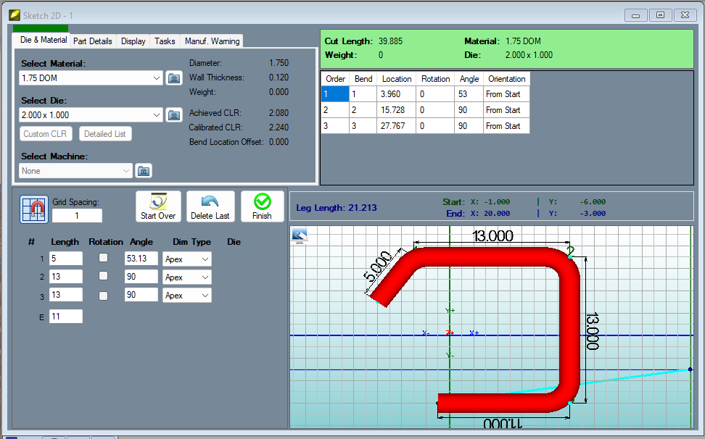Open the Tasks tab
The image size is (705, 439).
(x=165, y=41)
